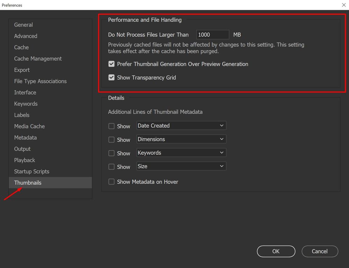
Task: Select the Advanced preferences category
Action: click(26, 36)
